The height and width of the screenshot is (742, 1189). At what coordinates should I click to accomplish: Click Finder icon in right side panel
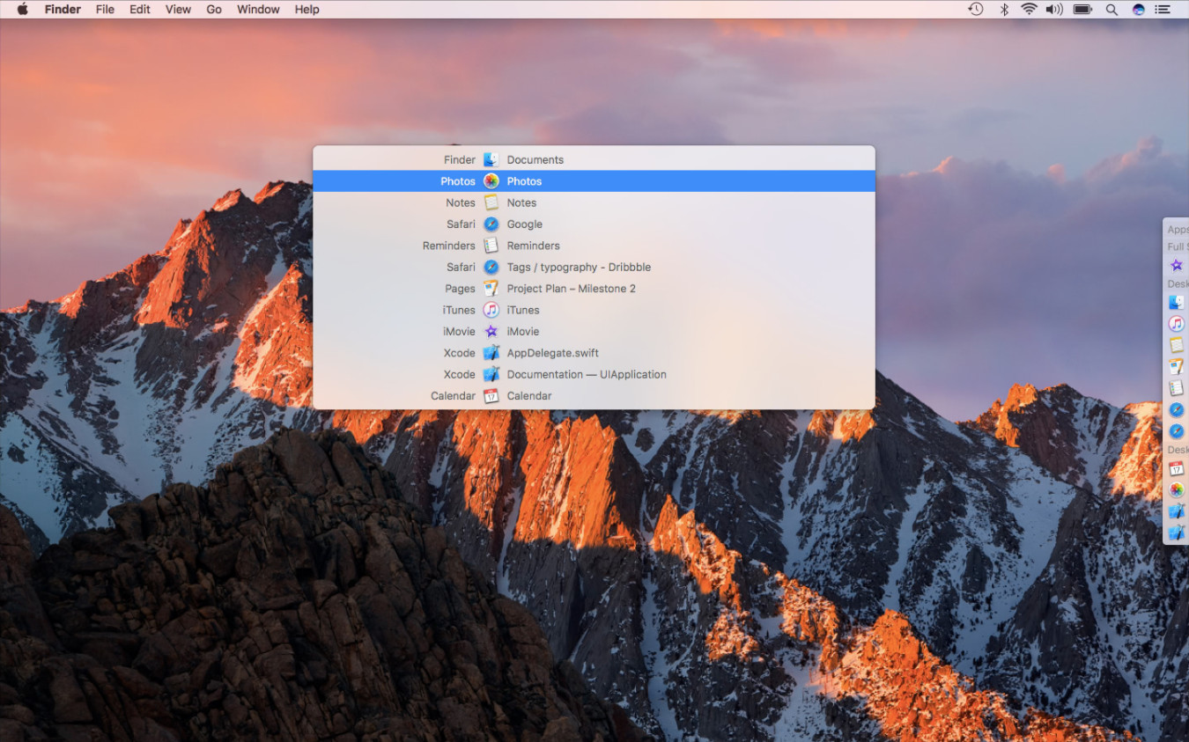1176,302
